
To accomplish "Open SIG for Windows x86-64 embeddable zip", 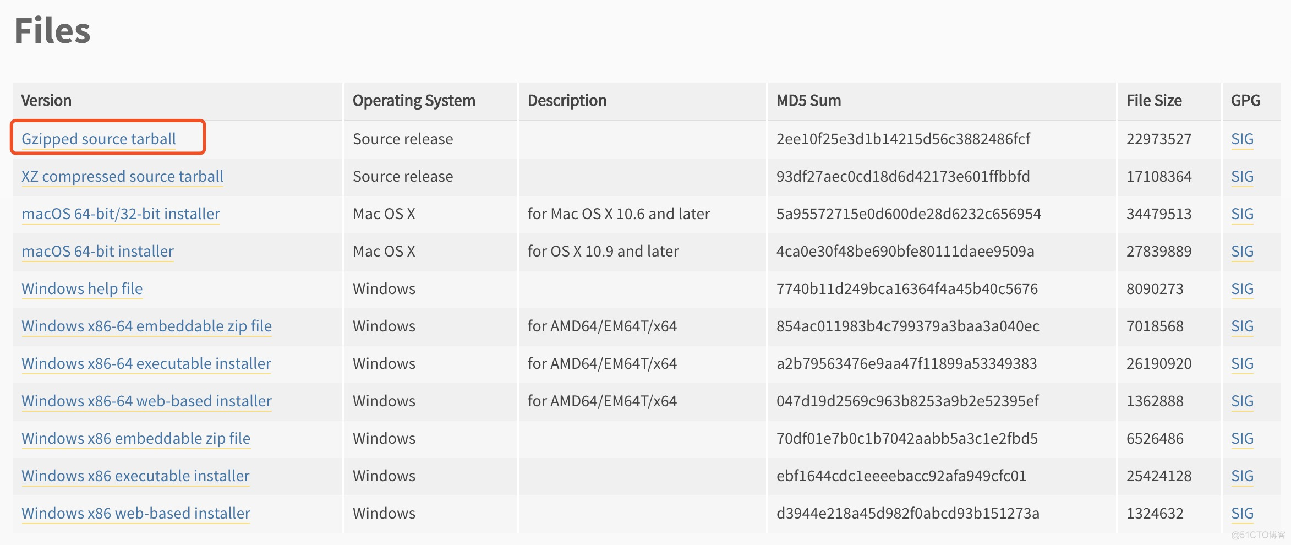I will tap(1242, 326).
